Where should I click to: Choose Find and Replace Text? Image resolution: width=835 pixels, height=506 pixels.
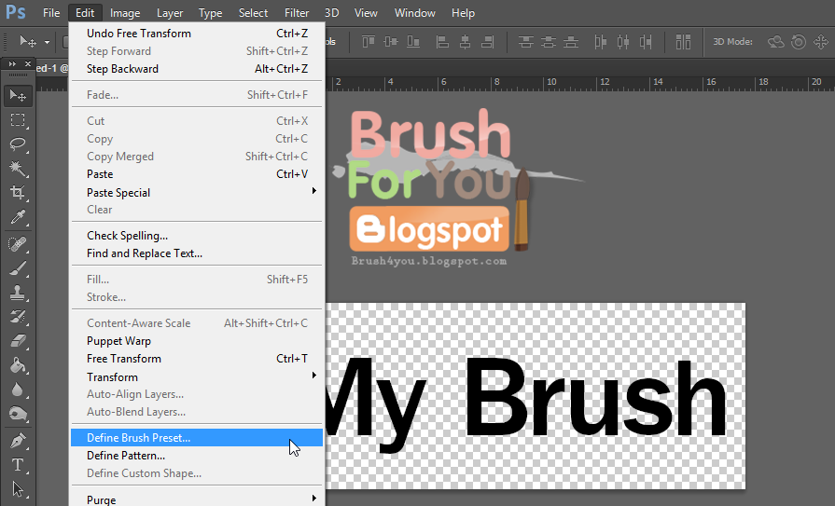197,253
